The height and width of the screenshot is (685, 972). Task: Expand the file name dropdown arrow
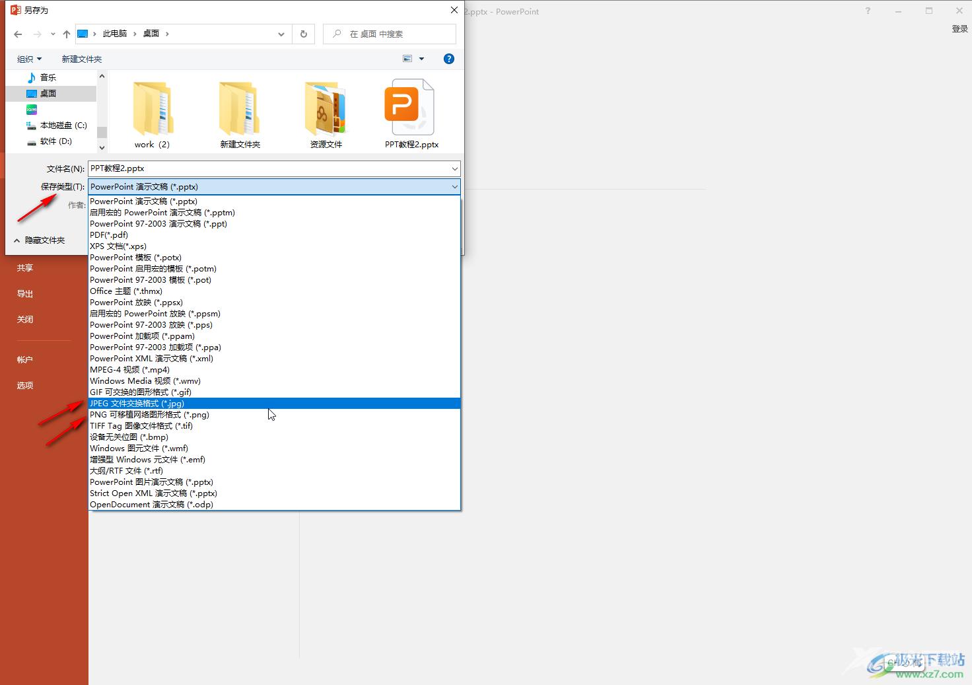[455, 168]
